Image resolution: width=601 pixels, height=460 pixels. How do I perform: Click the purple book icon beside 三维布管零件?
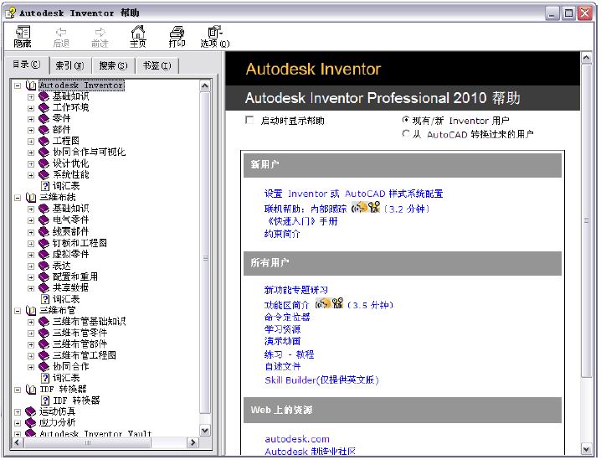44,333
